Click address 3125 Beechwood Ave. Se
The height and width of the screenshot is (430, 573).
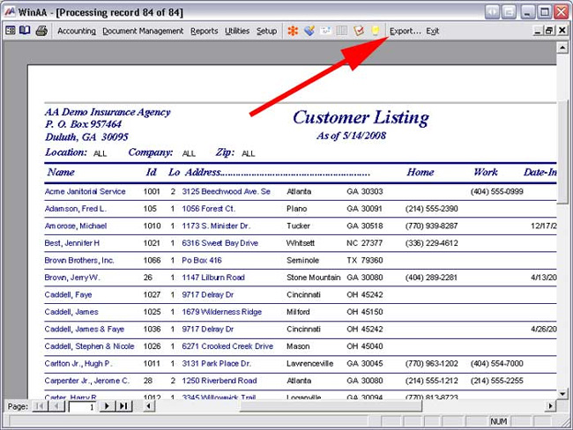click(x=227, y=191)
